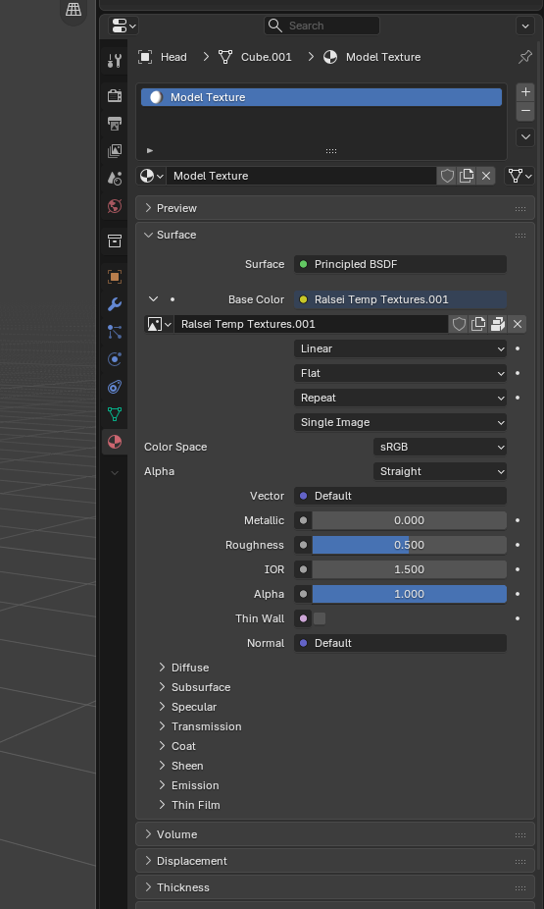The height and width of the screenshot is (909, 544).
Task: Open the Scene properties tab
Action: [115, 178]
